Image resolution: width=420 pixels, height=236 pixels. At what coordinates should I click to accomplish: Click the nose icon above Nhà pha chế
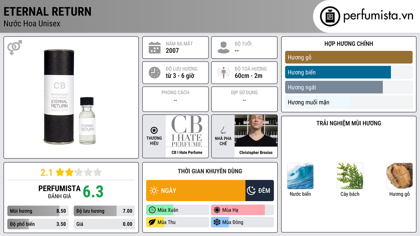[223, 130]
